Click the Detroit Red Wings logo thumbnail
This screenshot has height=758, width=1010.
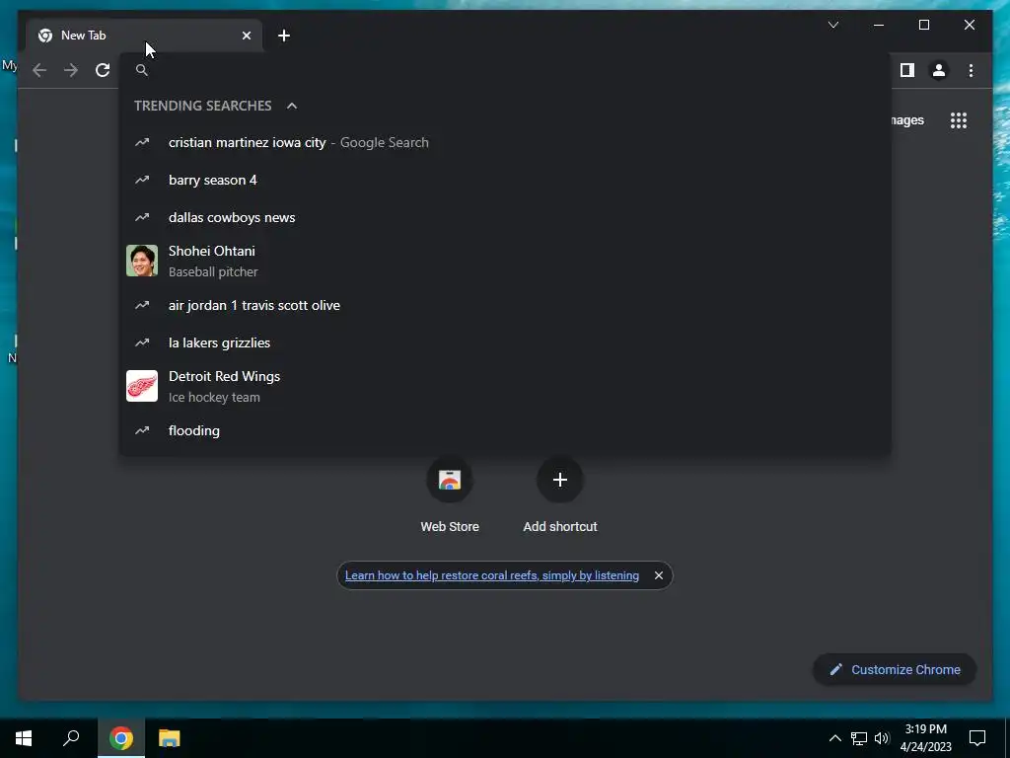pos(142,386)
